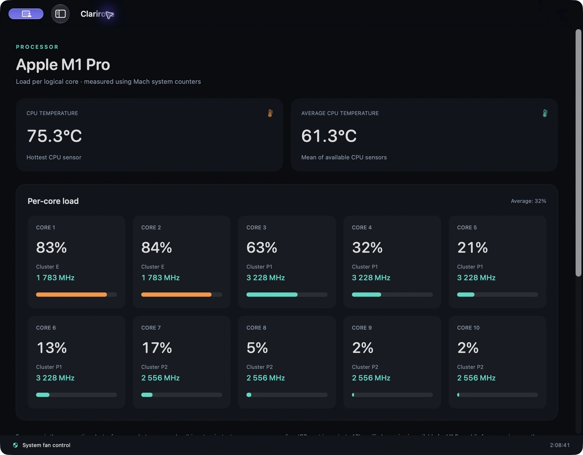Click the orange thermometer icon

pyautogui.click(x=270, y=113)
